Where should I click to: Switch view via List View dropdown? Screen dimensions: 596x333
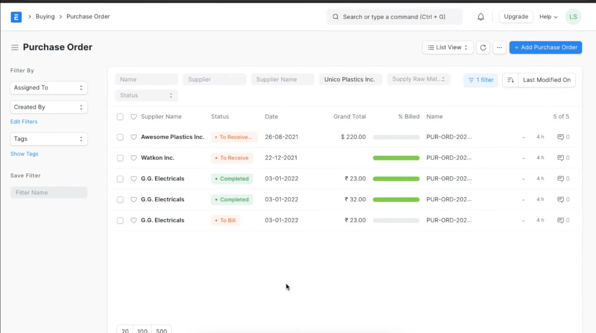tap(448, 47)
